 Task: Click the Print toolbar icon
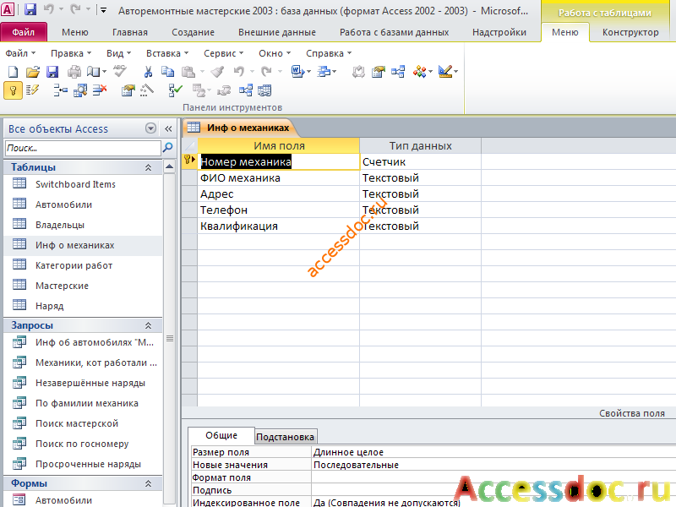point(74,72)
